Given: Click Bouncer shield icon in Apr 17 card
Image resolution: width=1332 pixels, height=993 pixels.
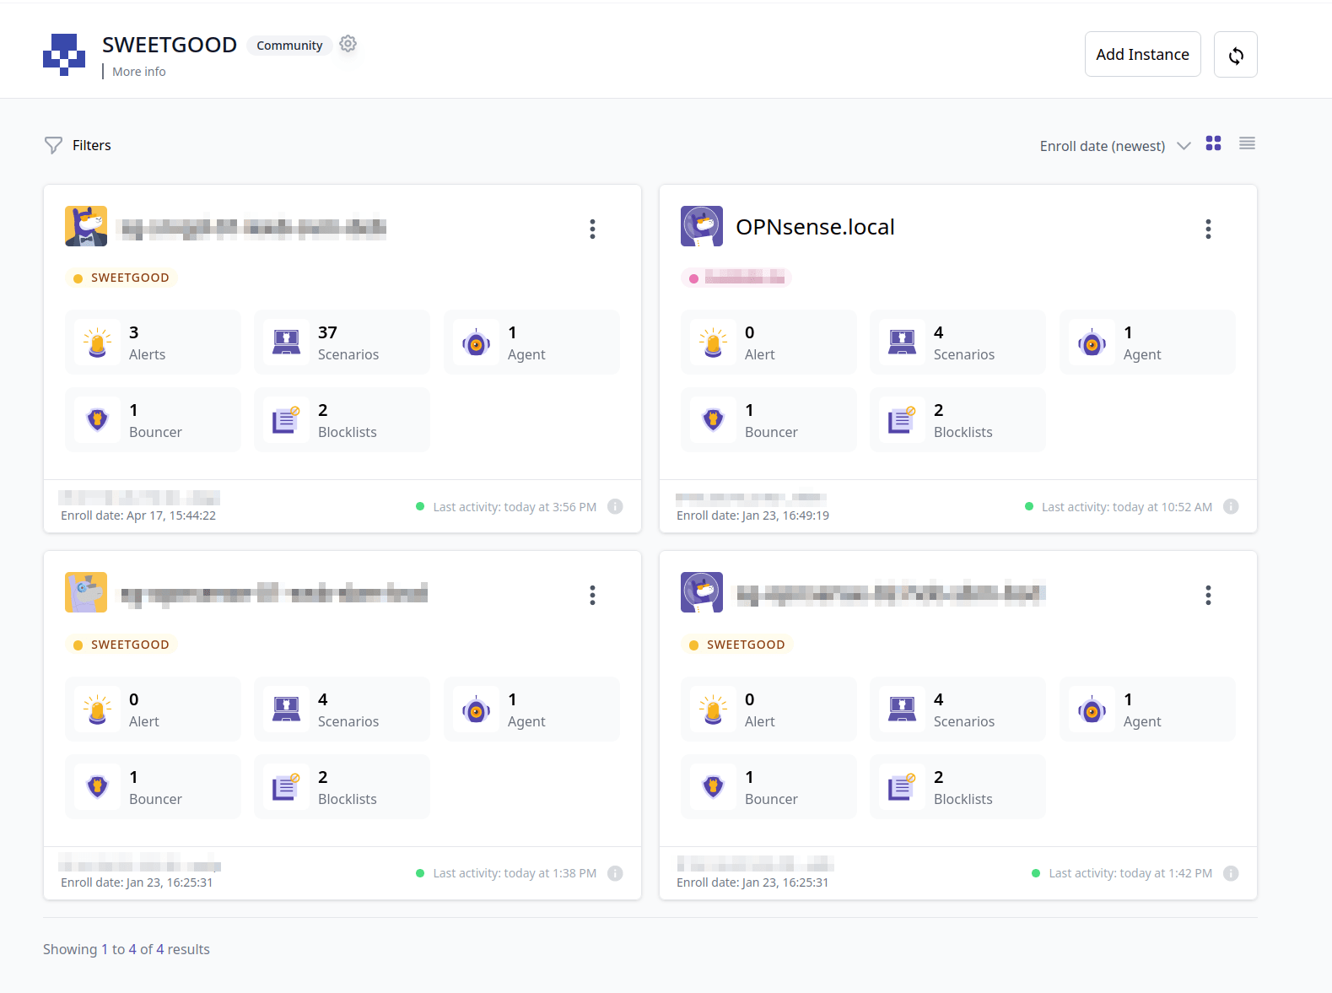Looking at the screenshot, I should [98, 420].
